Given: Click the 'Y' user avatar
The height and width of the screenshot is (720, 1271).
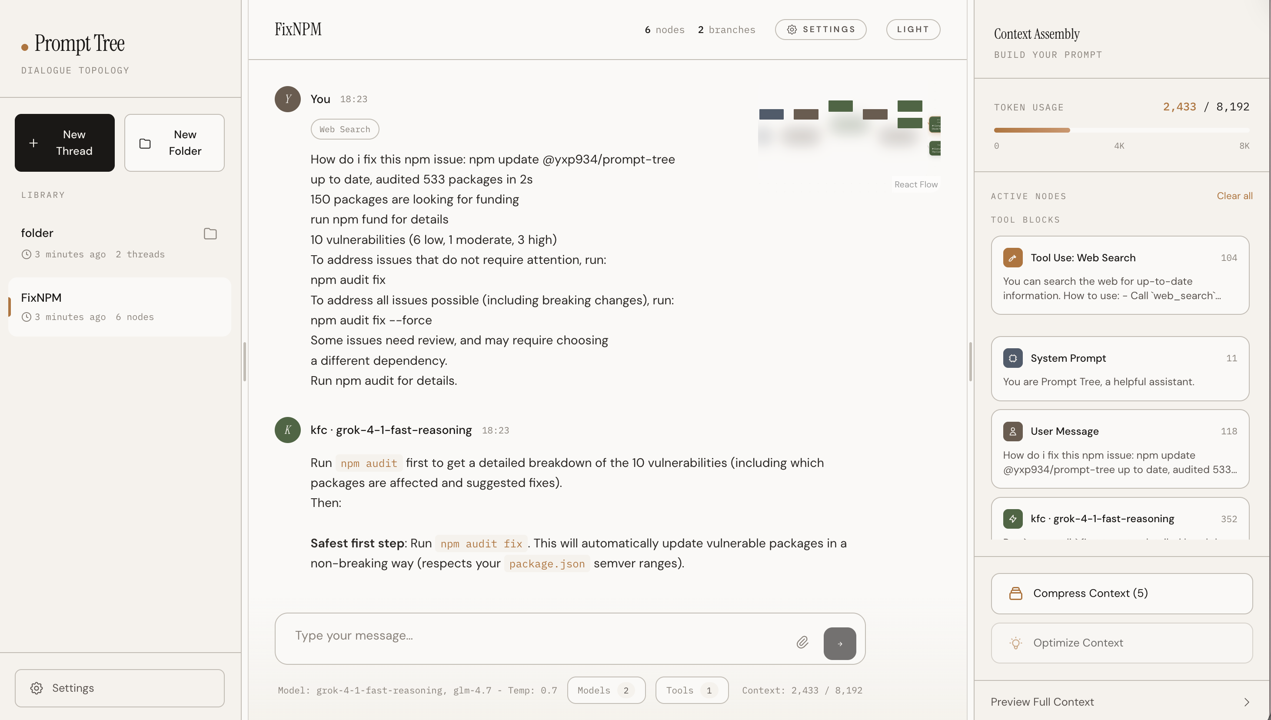Looking at the screenshot, I should (288, 99).
